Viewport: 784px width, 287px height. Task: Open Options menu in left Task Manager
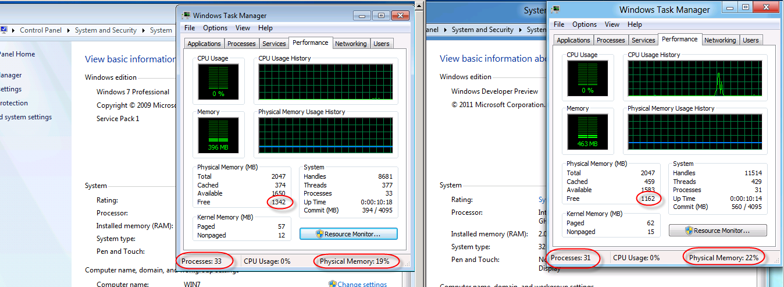click(x=215, y=28)
